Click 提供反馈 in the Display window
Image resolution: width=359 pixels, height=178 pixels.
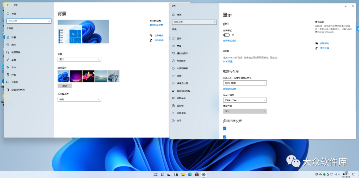(x=324, y=48)
